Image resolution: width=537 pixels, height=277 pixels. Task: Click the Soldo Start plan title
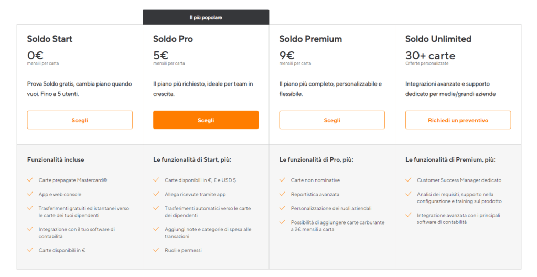click(x=50, y=39)
